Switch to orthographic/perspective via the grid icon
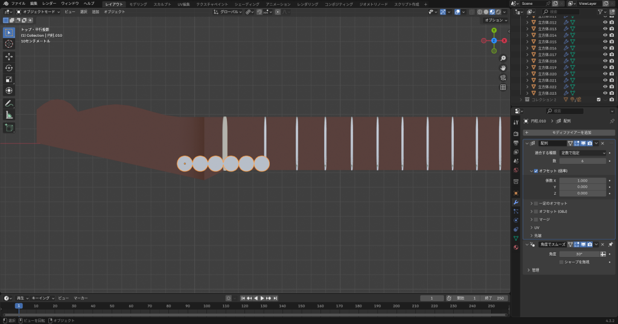 pyautogui.click(x=503, y=87)
